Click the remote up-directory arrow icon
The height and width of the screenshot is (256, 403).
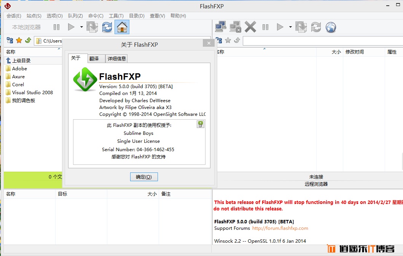237,40
